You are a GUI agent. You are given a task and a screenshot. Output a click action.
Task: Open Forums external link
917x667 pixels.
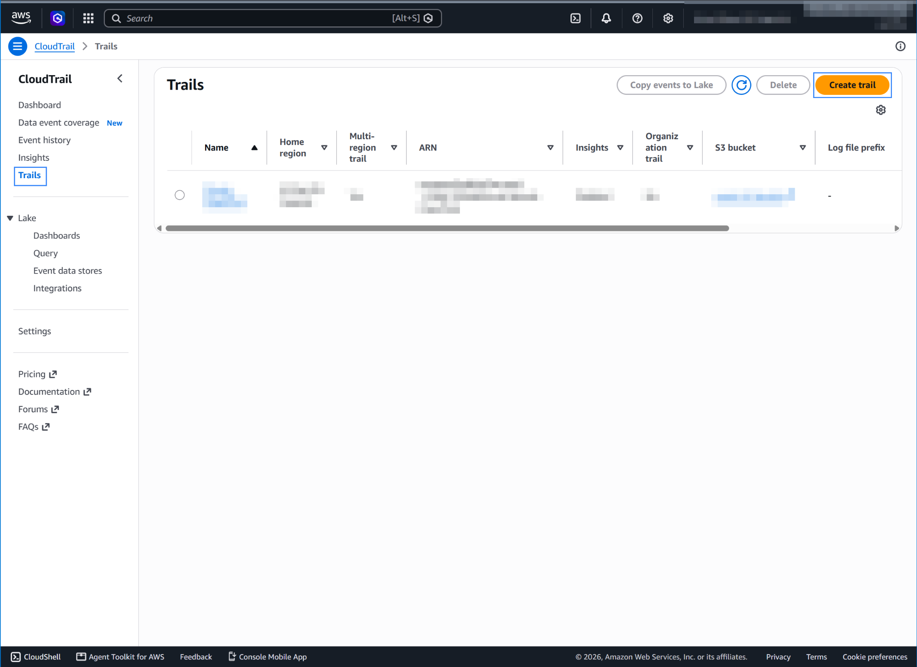click(x=39, y=409)
